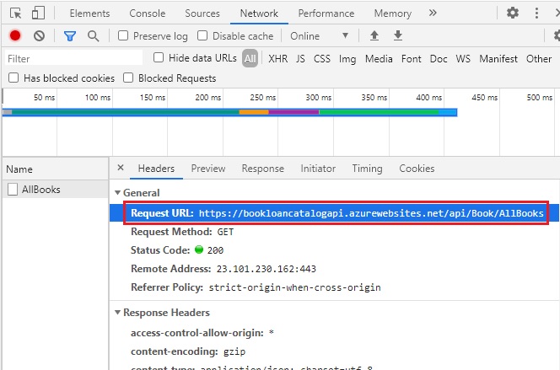The height and width of the screenshot is (370, 560).
Task: Select the AllBooks request row
Action: pyautogui.click(x=55, y=189)
